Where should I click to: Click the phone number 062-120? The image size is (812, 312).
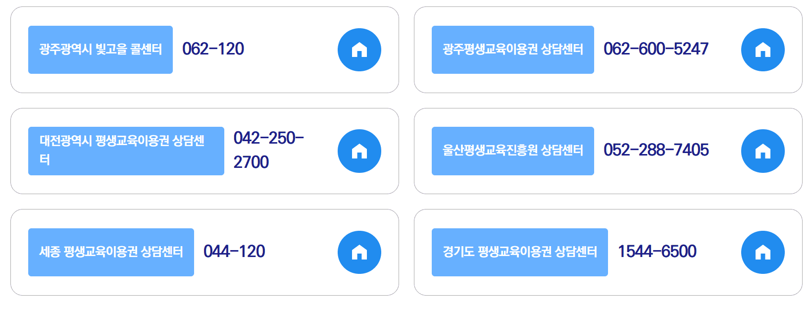(214, 49)
